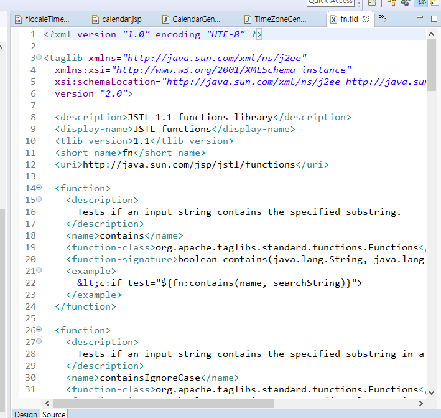Viewport: 441px width, 418px height.
Task: Click the horizontal scrollbar right arrow
Action: point(420,403)
